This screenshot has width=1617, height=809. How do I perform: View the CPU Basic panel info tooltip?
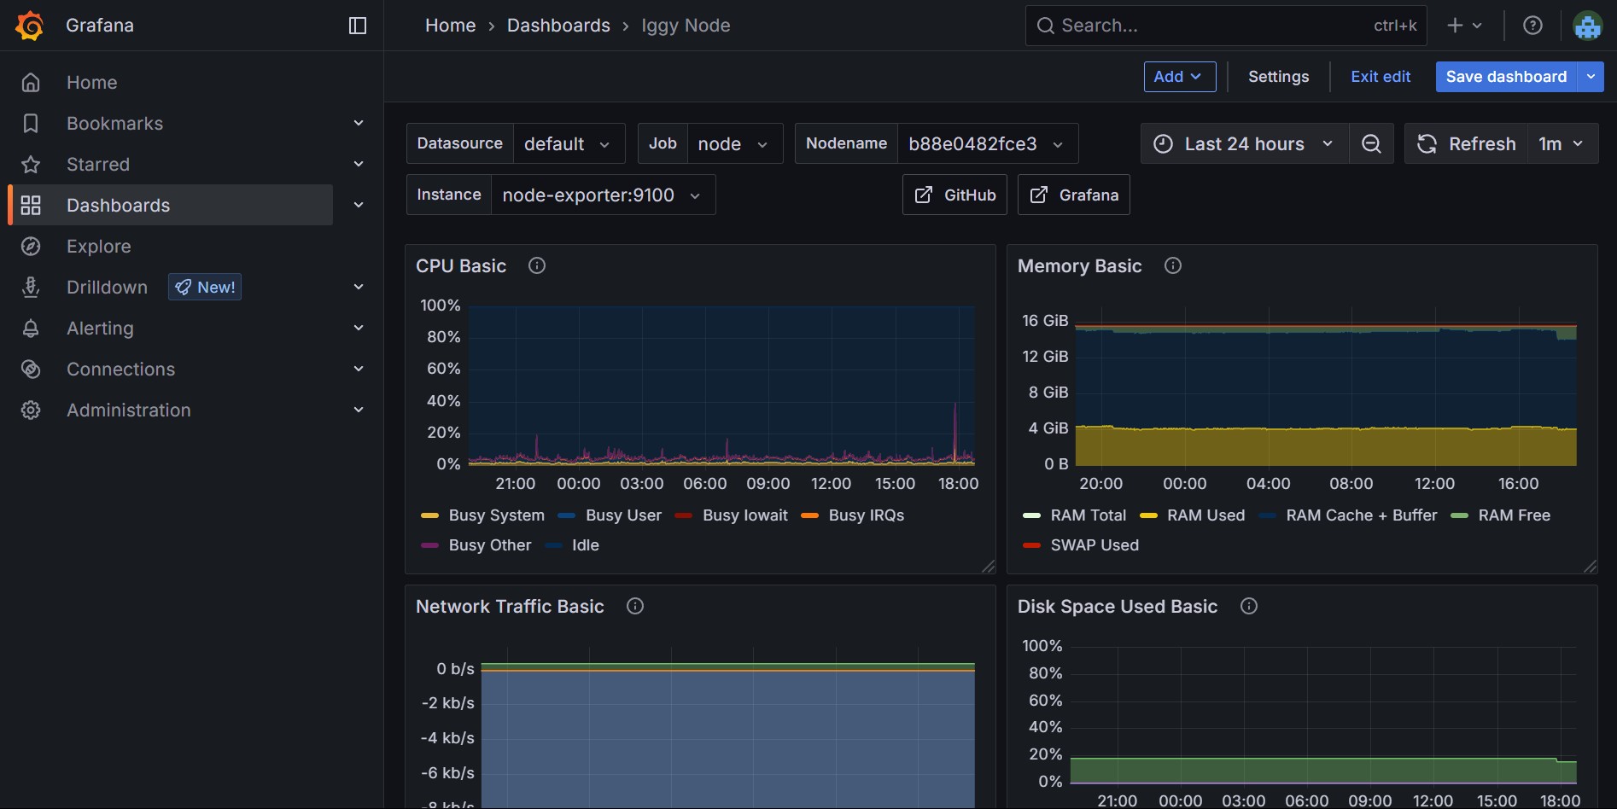[536, 265]
